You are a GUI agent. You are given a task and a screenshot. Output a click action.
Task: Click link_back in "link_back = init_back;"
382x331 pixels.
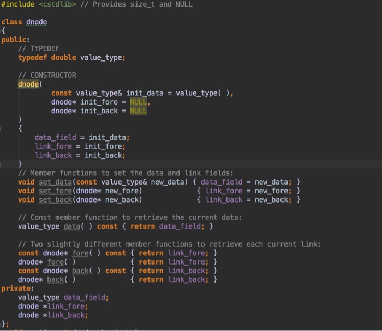pos(53,155)
